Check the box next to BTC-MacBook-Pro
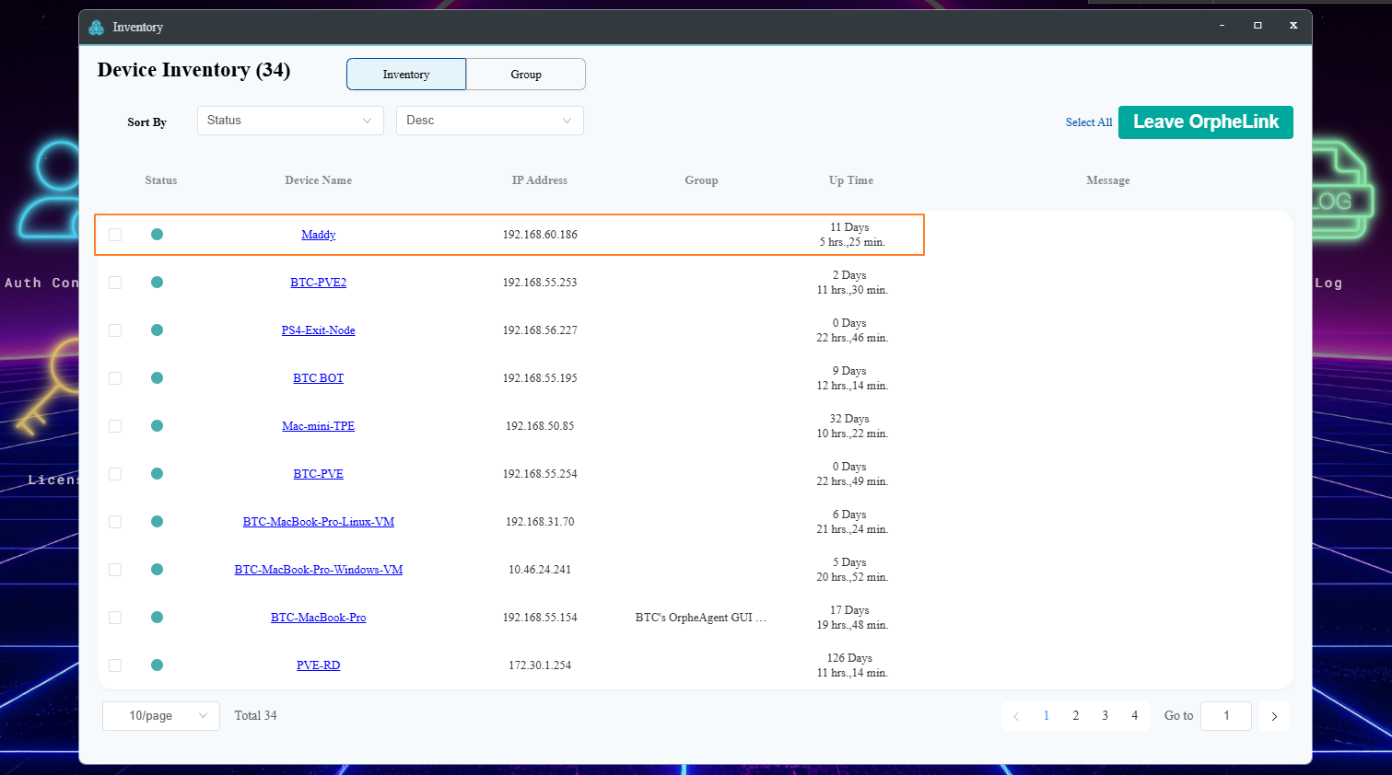The width and height of the screenshot is (1392, 775). point(115,618)
